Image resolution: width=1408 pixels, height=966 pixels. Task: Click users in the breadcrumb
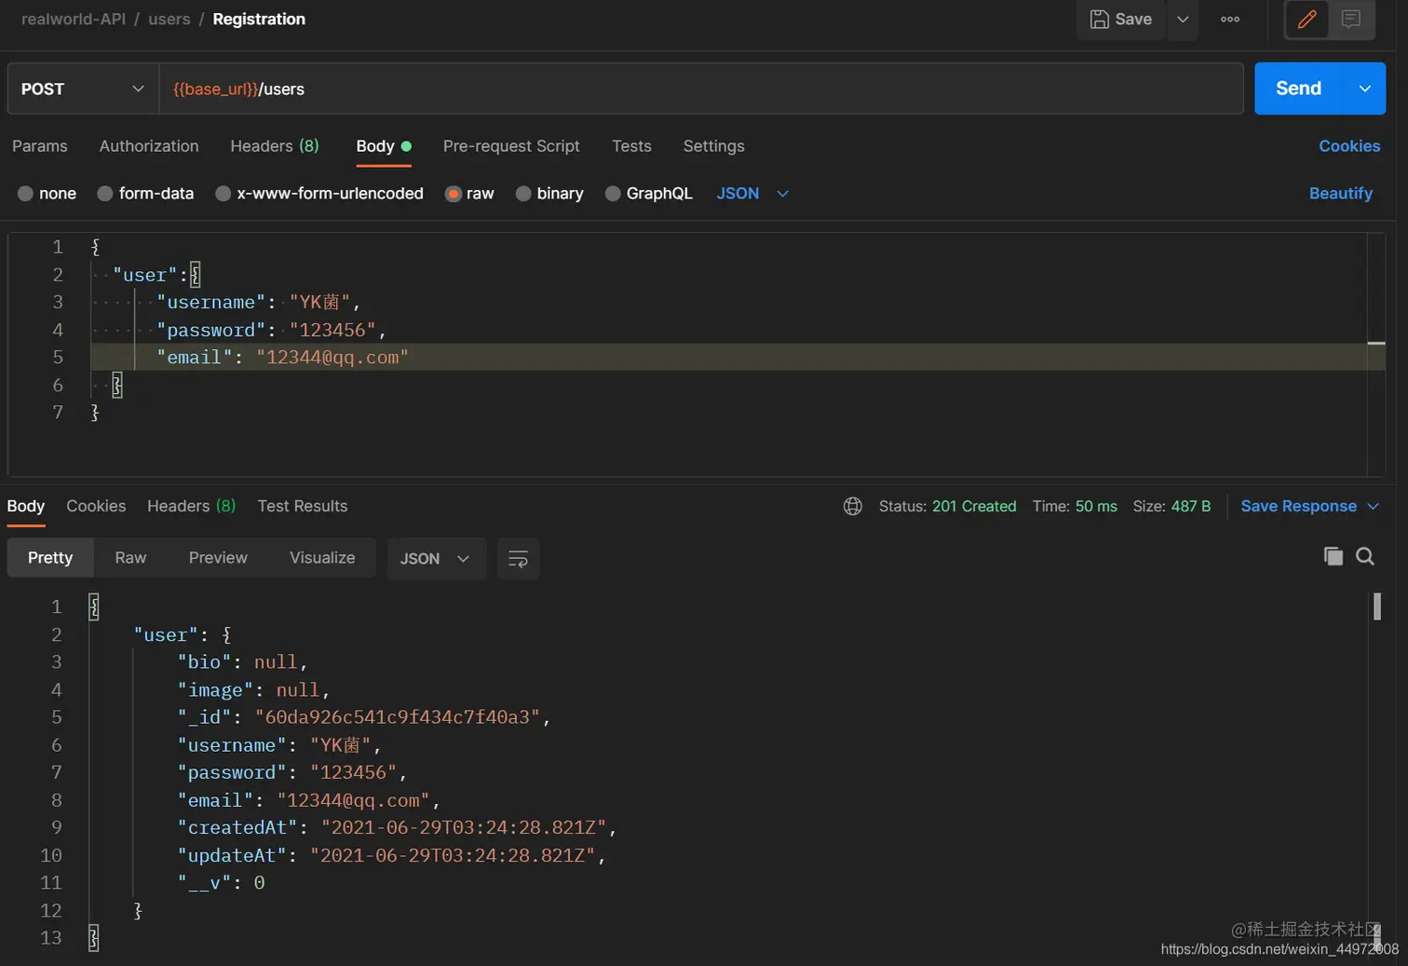pyautogui.click(x=169, y=20)
